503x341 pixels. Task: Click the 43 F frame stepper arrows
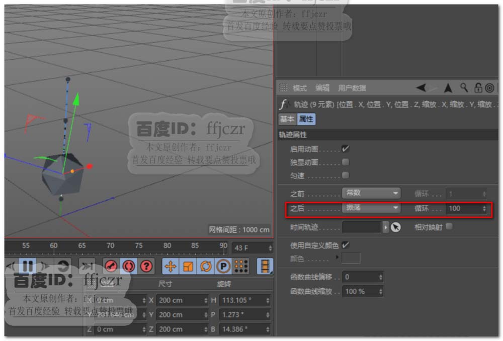tap(270, 248)
